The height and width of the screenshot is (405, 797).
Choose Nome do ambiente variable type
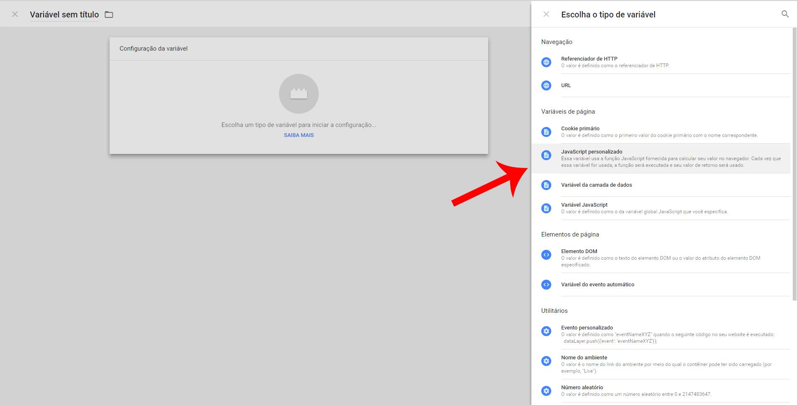[x=584, y=358]
